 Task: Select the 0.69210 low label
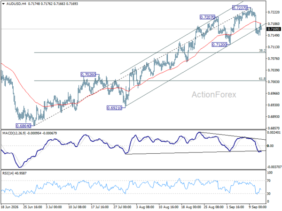(114, 108)
